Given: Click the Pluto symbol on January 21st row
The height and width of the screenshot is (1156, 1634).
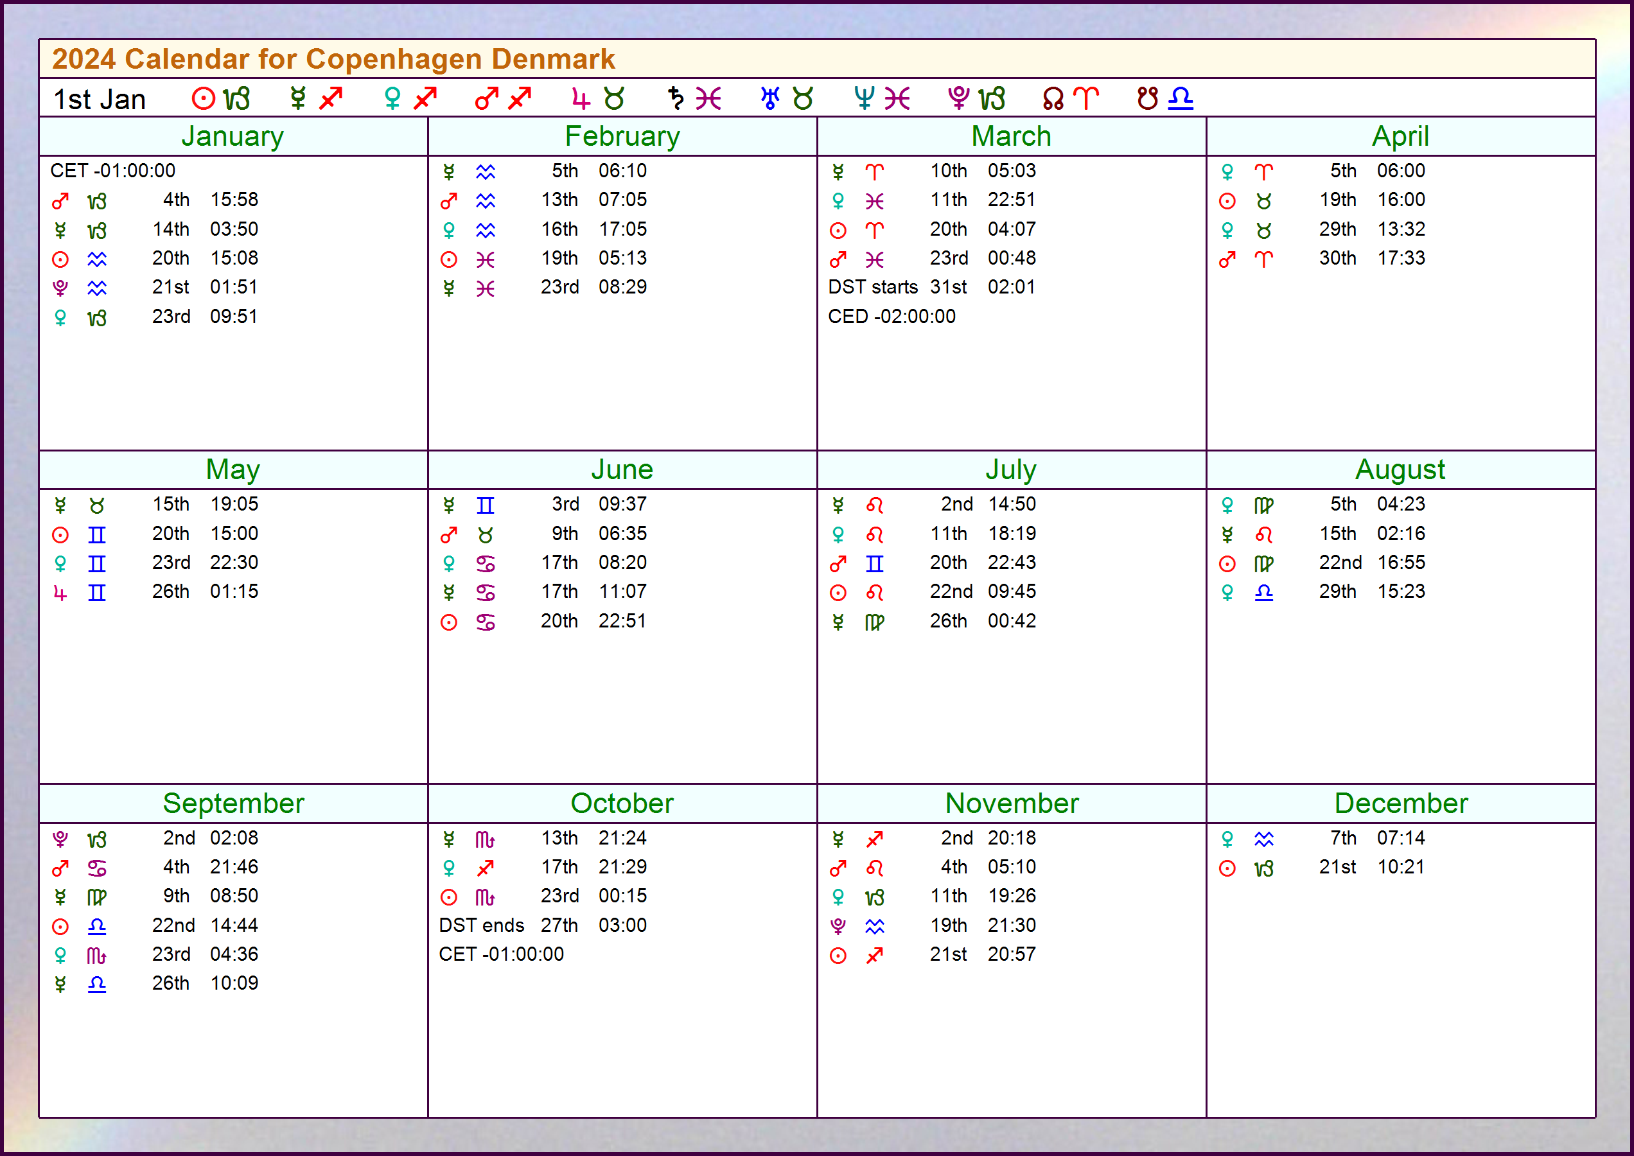Looking at the screenshot, I should (60, 288).
